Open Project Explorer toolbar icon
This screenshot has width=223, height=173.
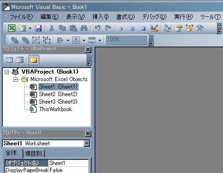pos(168,28)
